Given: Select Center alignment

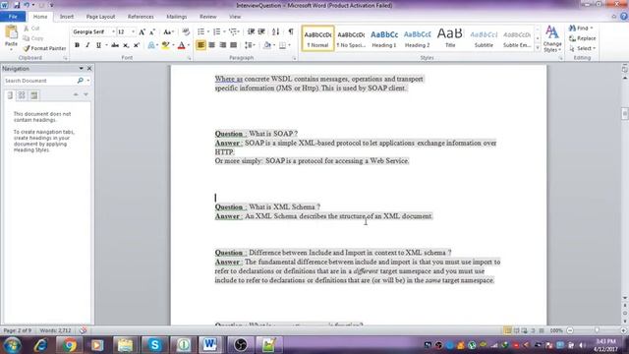Looking at the screenshot, I should (x=212, y=45).
